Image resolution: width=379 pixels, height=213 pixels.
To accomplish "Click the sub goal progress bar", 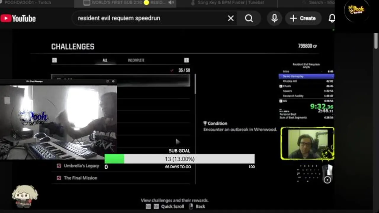I will coord(179,159).
